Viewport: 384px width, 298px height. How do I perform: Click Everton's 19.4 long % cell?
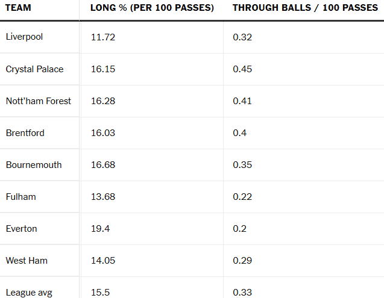pyautogui.click(x=99, y=229)
